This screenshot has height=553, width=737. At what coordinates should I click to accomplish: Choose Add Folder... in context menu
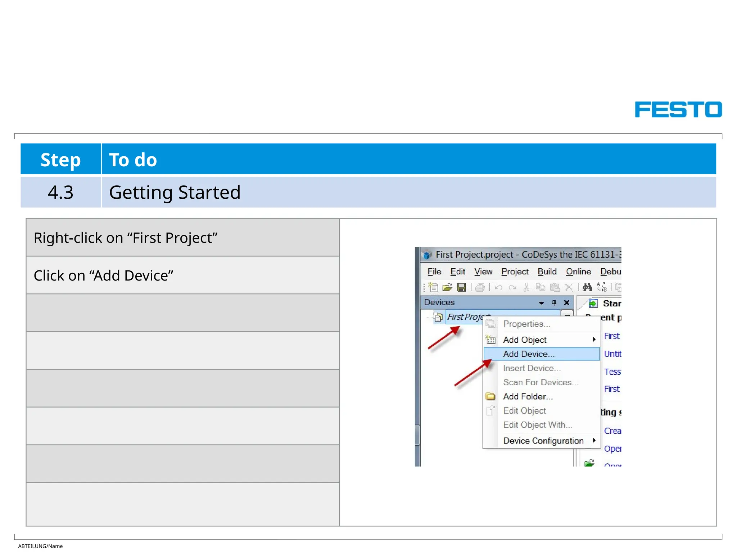542,396
